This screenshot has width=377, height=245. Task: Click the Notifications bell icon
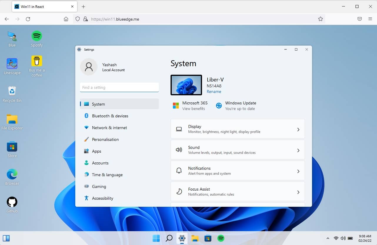(179, 171)
